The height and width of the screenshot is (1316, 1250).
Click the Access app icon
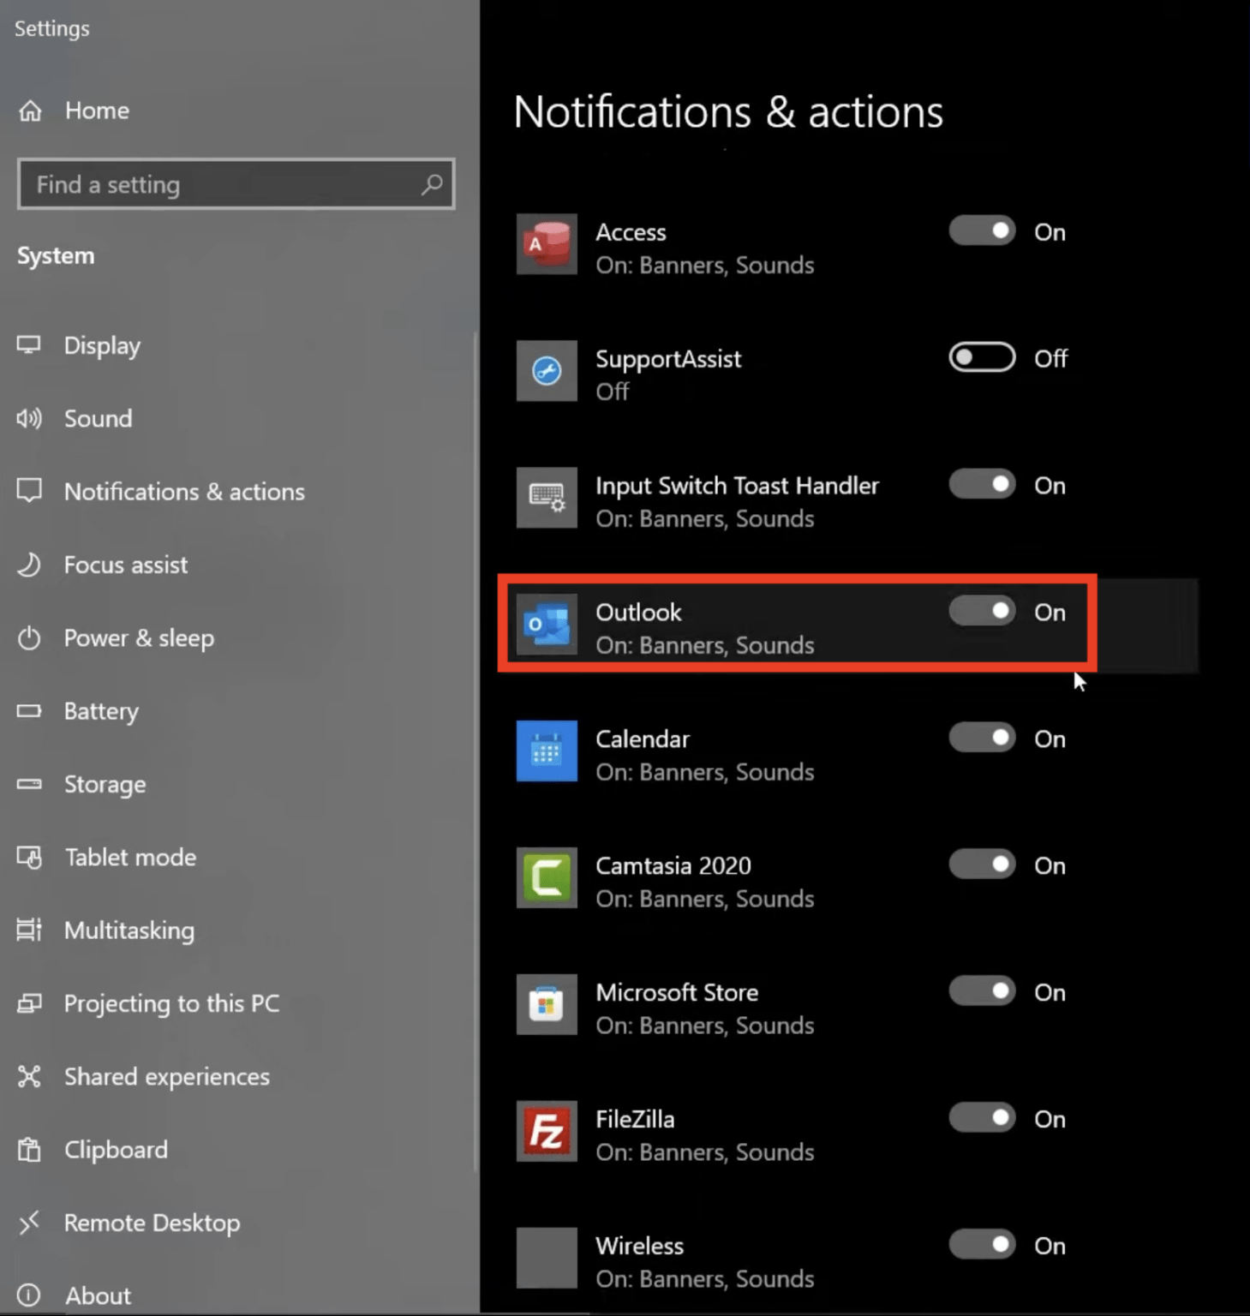(546, 245)
